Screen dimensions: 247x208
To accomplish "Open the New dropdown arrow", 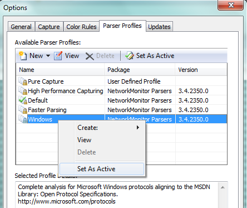I will pos(48,56).
